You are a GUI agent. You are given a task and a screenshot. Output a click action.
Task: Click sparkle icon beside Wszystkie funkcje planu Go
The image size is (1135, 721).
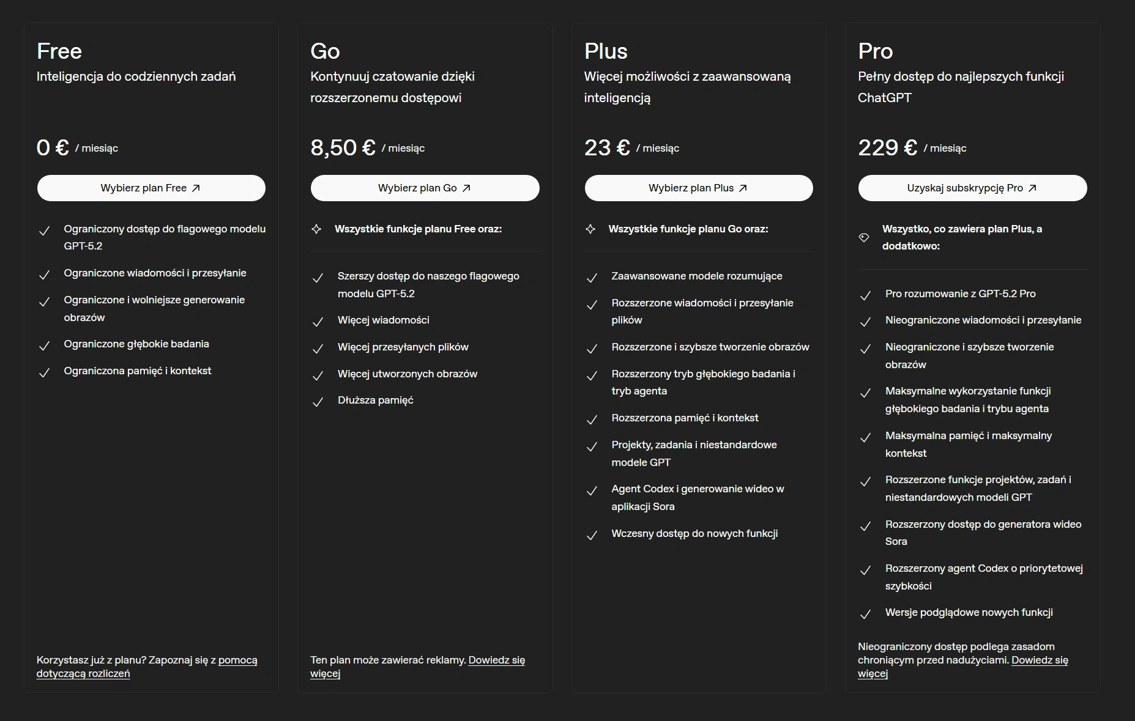click(590, 229)
